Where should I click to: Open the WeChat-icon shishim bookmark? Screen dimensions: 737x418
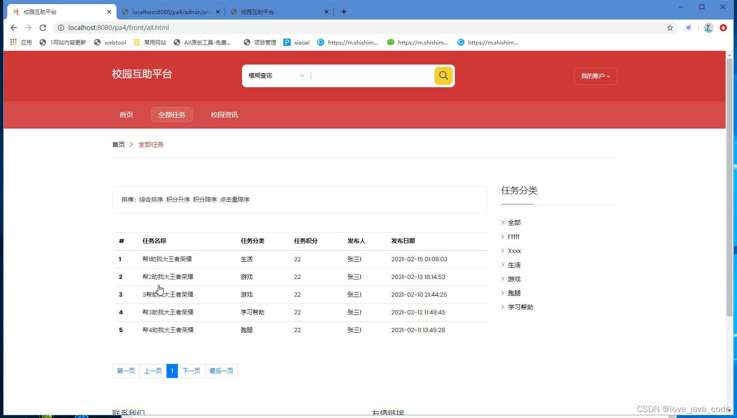pos(418,42)
